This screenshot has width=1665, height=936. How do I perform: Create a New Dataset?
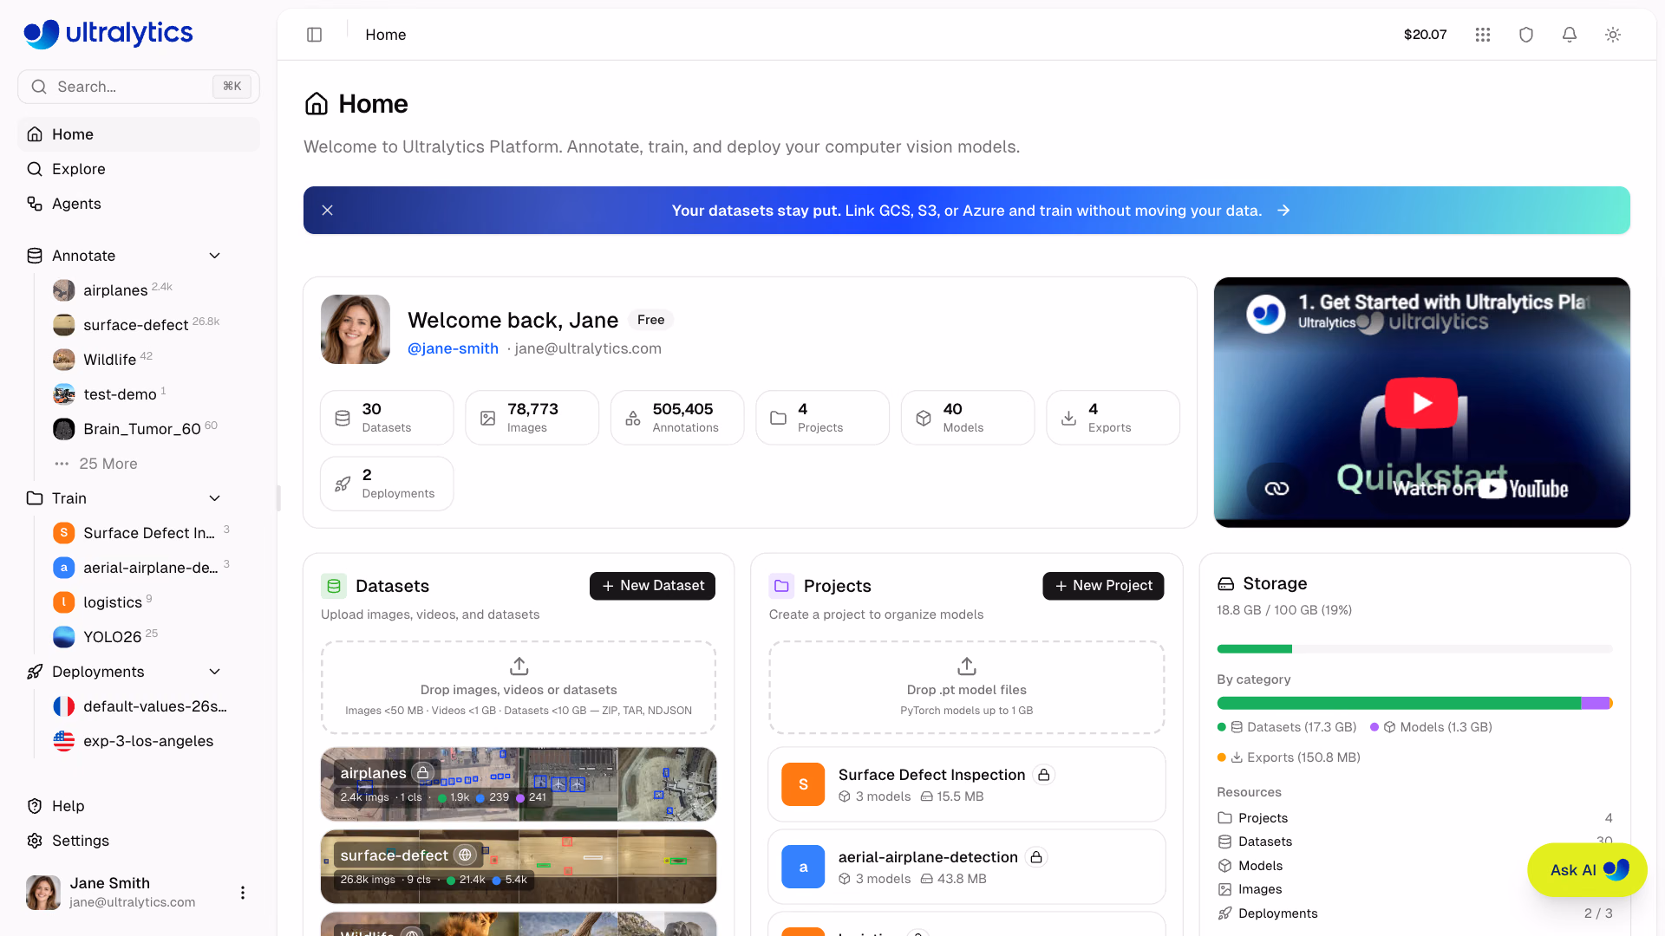click(x=652, y=586)
